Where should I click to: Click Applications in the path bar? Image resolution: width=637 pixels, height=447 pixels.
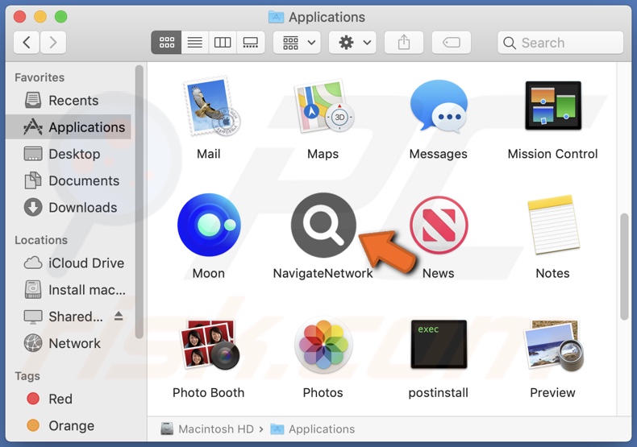click(x=312, y=428)
